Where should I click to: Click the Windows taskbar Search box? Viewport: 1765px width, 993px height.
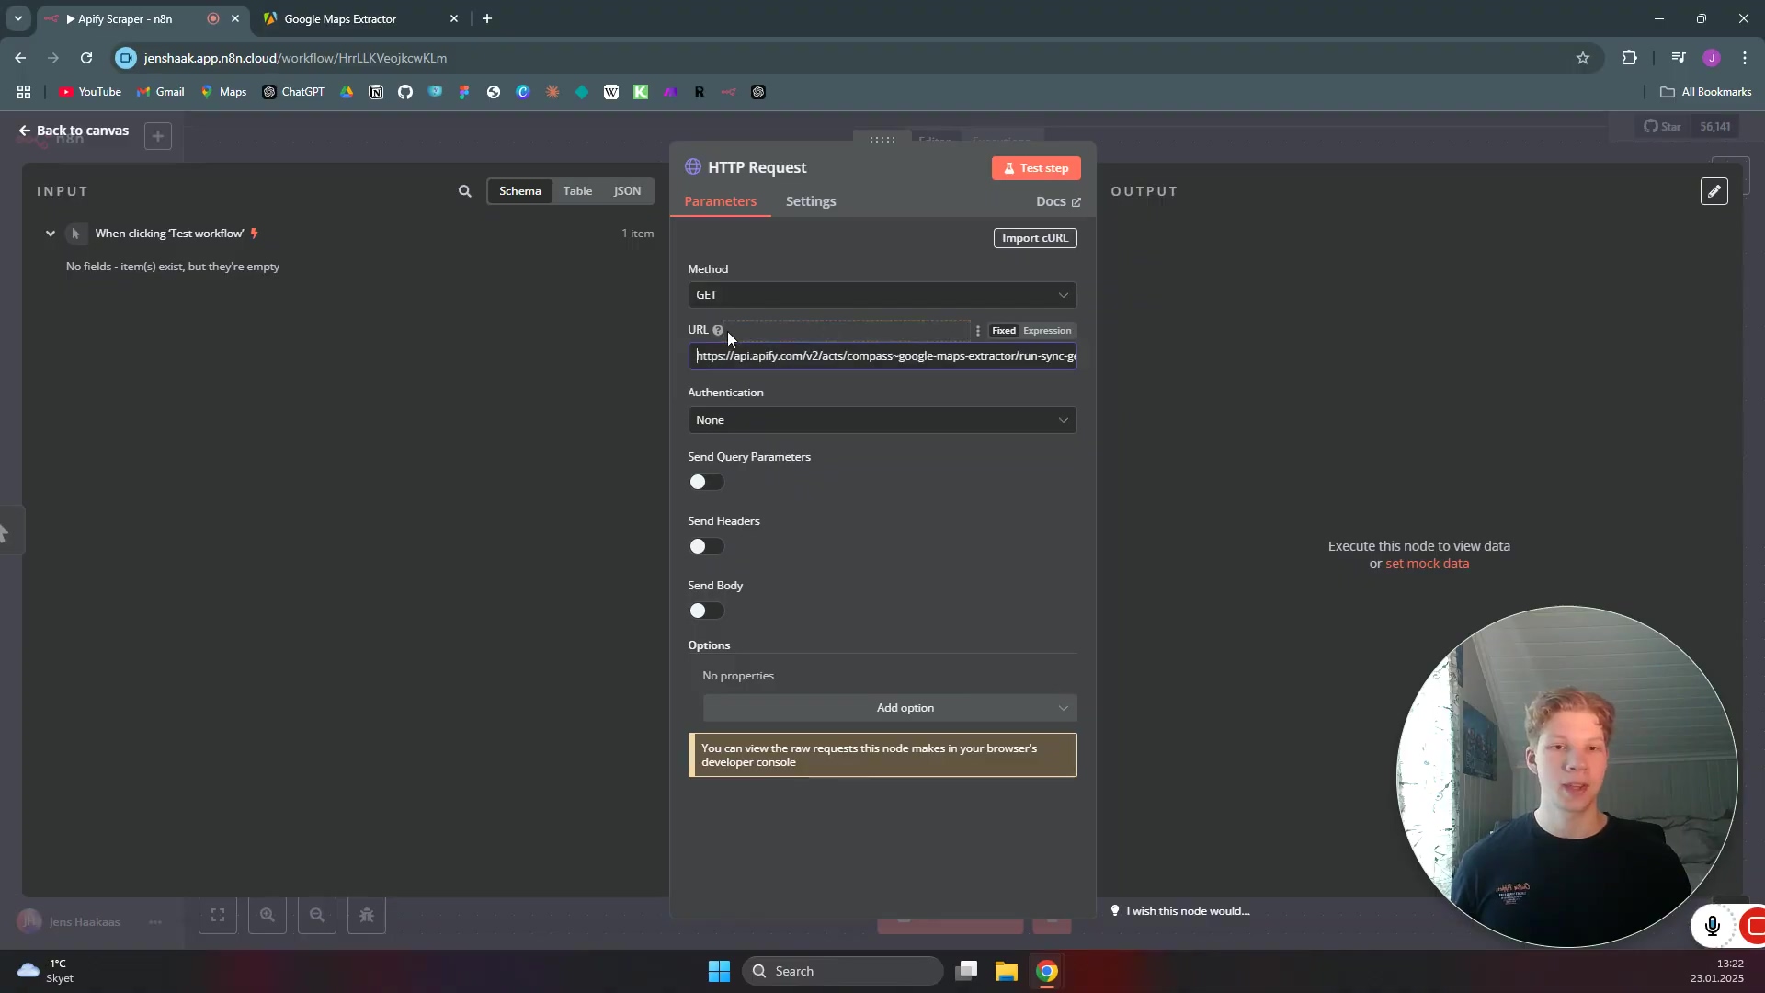point(843,971)
